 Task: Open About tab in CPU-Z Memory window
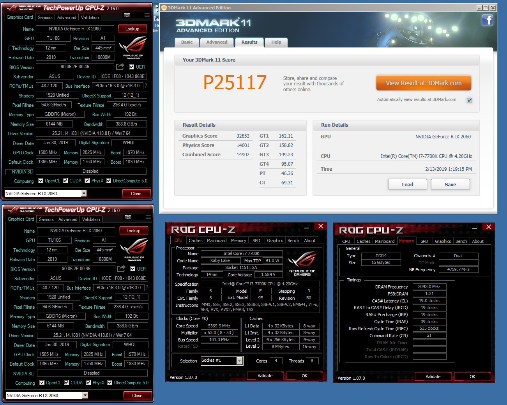(x=478, y=241)
